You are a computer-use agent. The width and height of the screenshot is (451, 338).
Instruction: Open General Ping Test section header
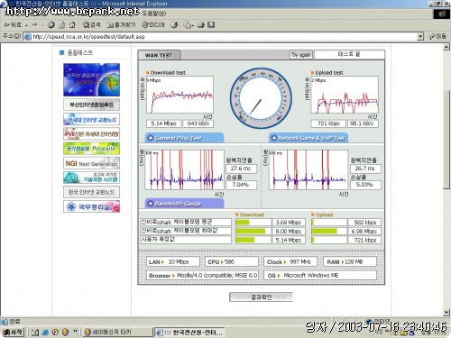(184, 138)
